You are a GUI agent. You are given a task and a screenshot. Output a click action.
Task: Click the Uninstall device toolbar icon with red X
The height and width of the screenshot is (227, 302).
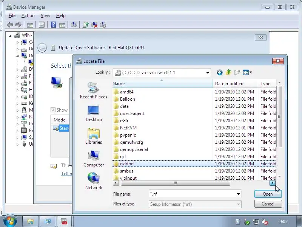[94, 25]
